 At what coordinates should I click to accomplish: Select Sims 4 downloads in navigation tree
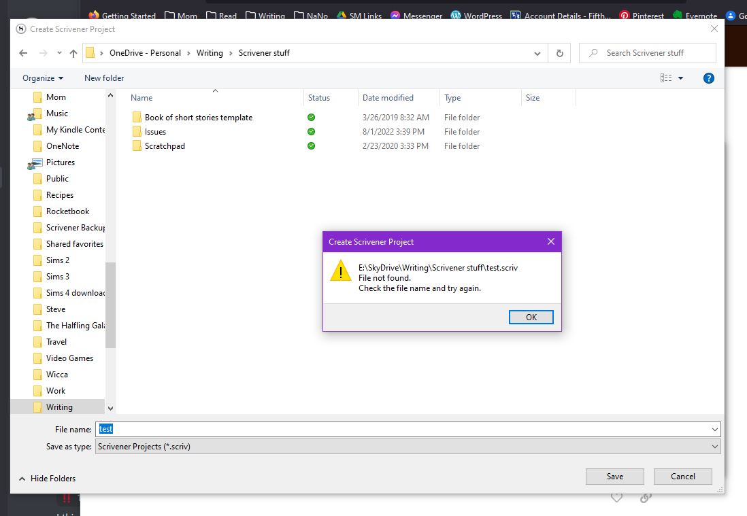point(76,293)
